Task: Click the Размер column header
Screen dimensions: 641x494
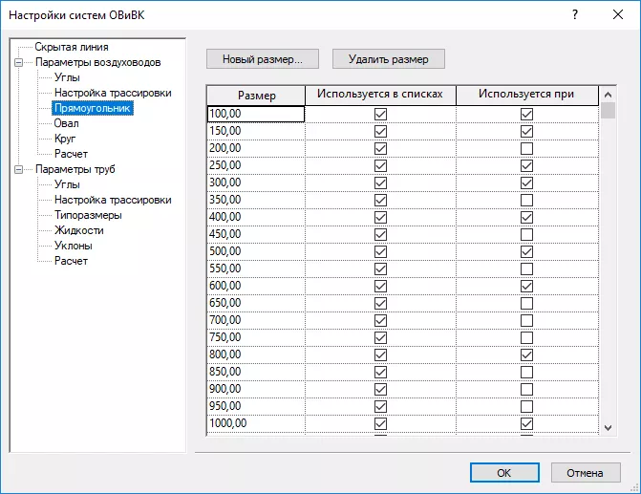Action: [256, 95]
